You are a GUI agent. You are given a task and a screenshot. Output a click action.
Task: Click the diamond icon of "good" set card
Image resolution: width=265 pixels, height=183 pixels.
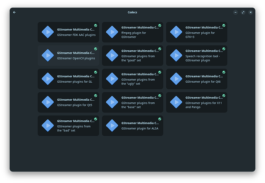tap(112, 55)
